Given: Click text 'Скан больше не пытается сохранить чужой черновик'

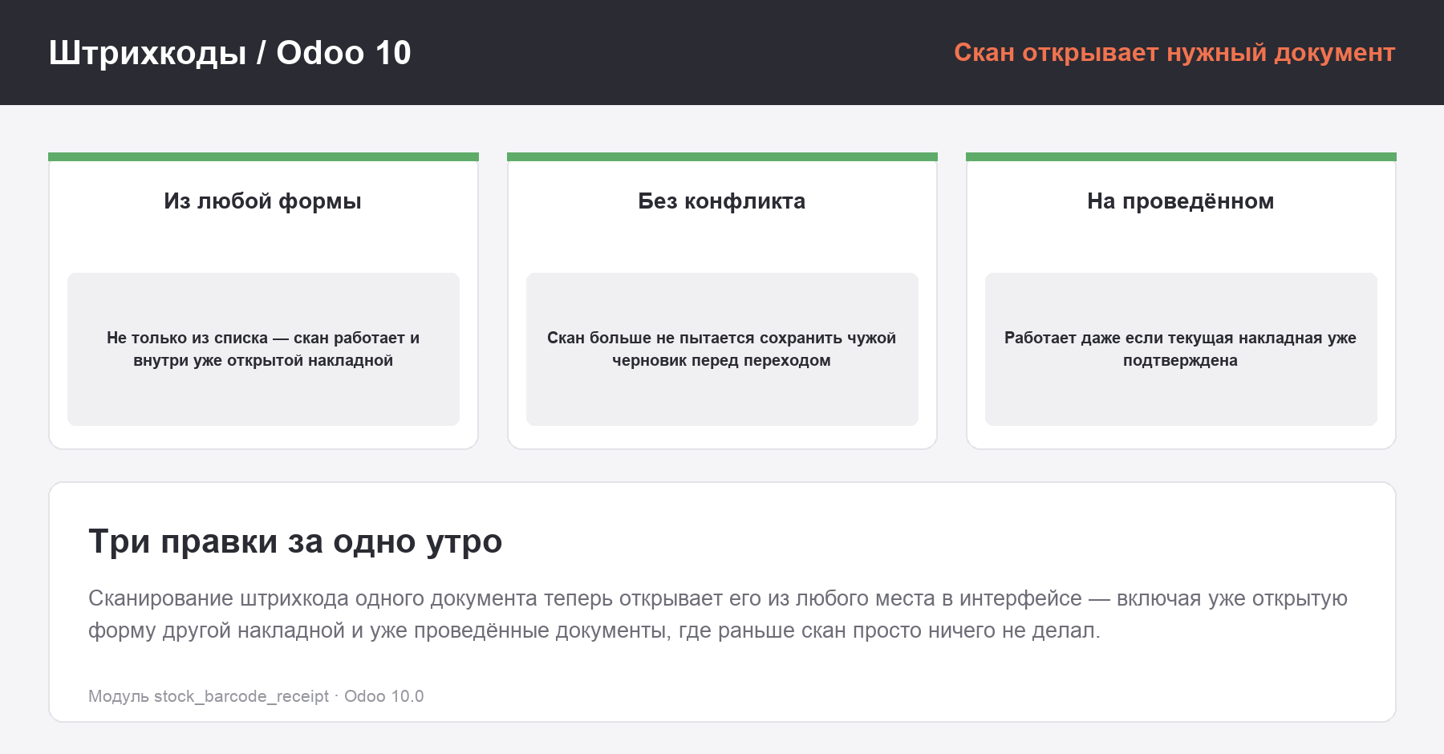Looking at the screenshot, I should 722,349.
